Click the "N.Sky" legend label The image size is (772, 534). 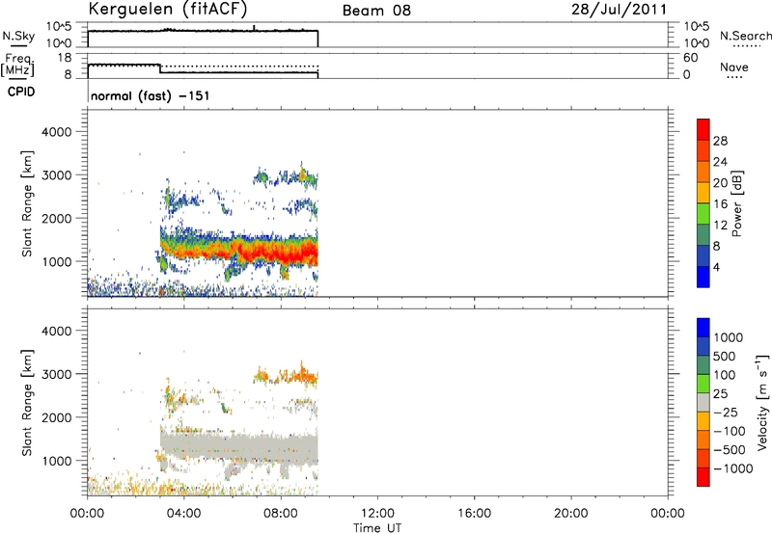(x=18, y=36)
